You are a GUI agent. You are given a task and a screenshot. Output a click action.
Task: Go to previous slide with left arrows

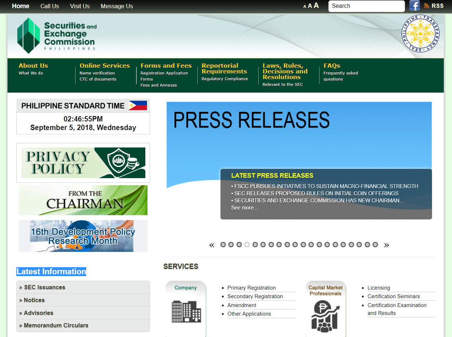(x=212, y=245)
